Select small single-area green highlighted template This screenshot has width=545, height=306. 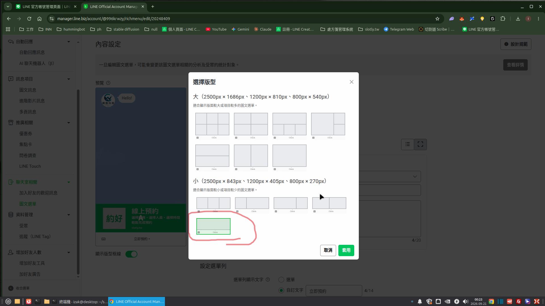tap(213, 226)
